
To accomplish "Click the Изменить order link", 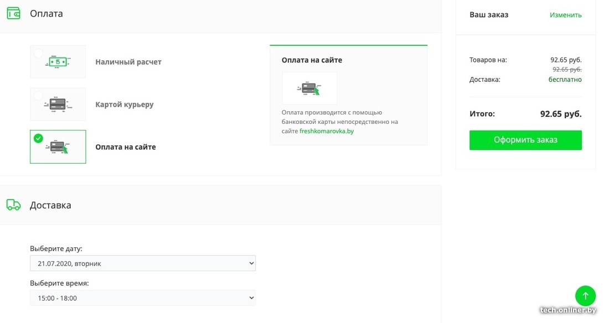I will click(565, 15).
